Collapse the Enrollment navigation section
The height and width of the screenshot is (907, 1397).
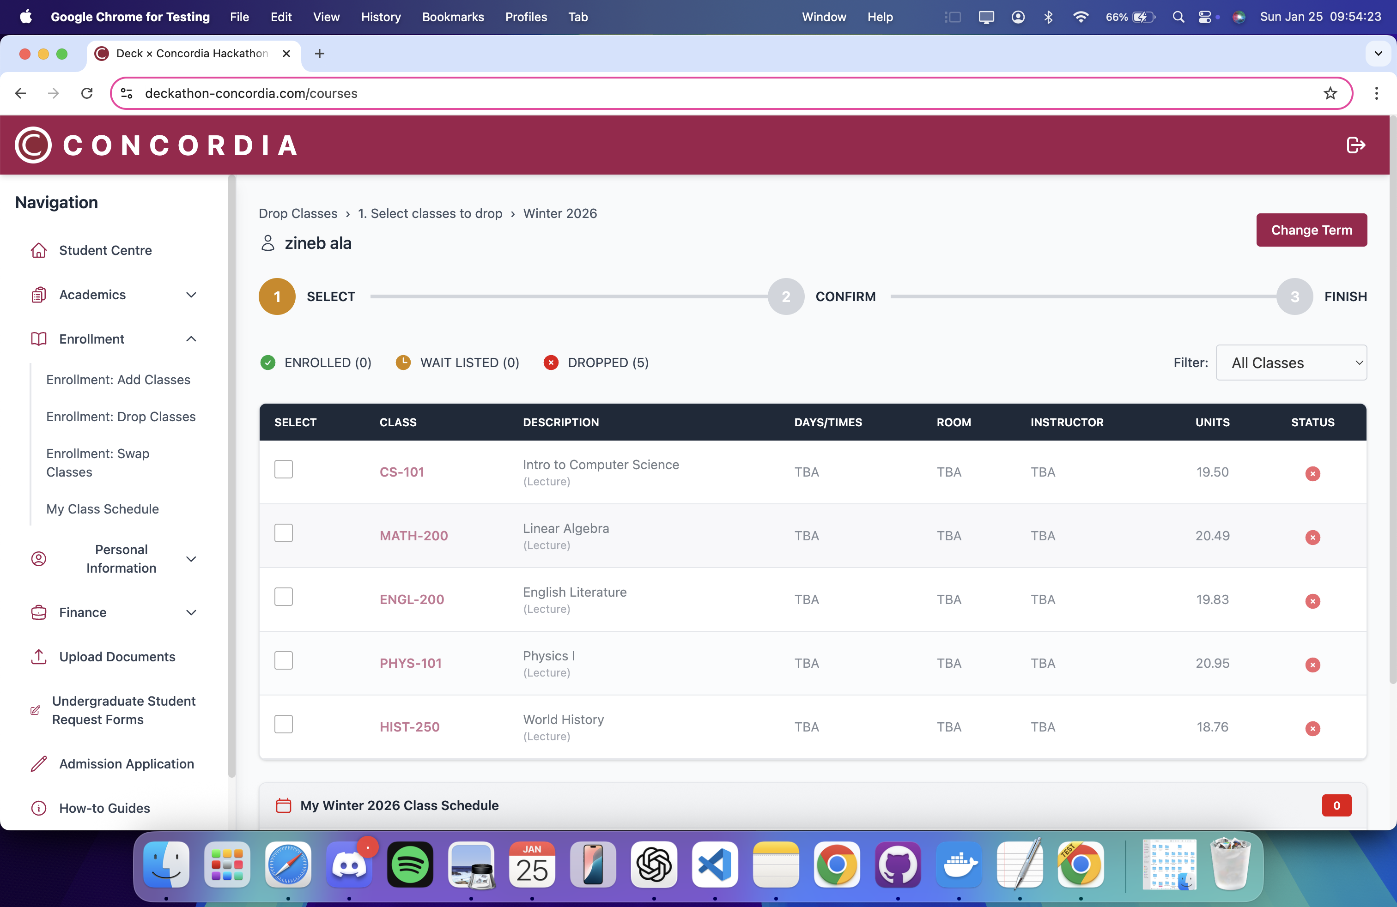pyautogui.click(x=191, y=339)
